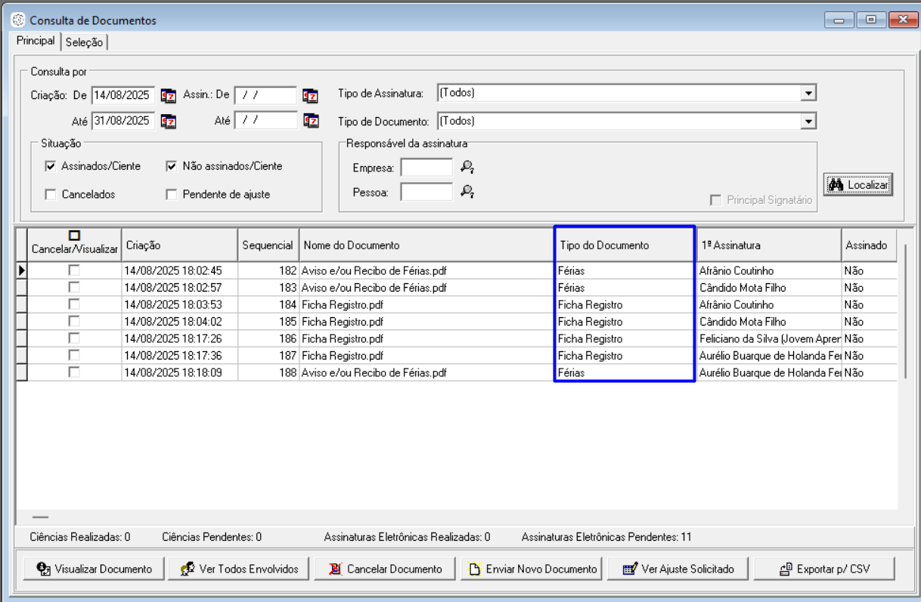This screenshot has width=921, height=602.
Task: Uncheck the Assinados/Ciente checkbox
Action: click(51, 166)
